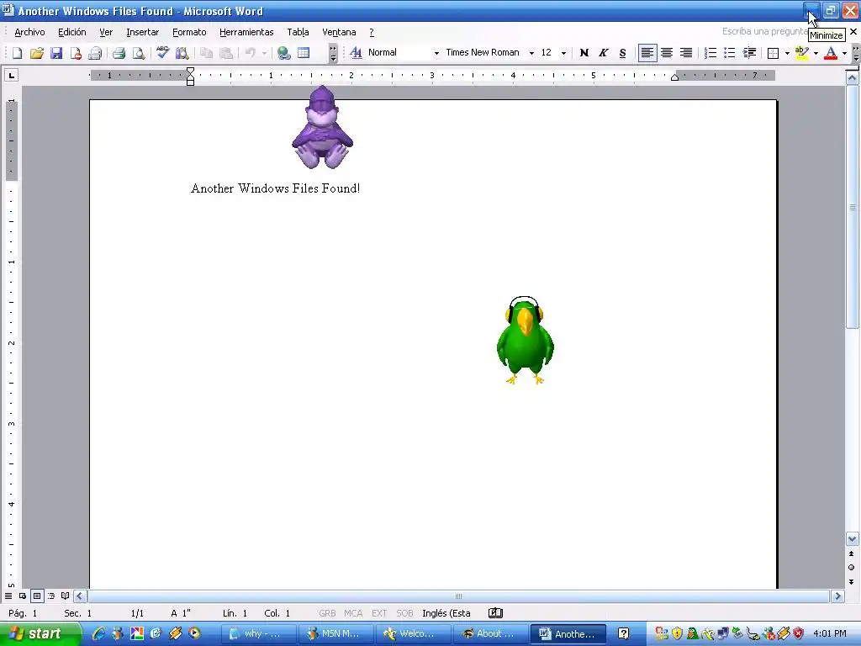Expand the font color dropdown arrow

tap(844, 53)
